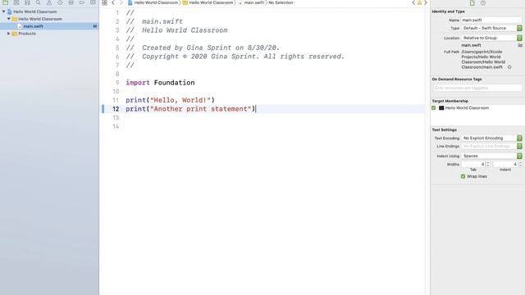Screen dimensions: 525x295
Task: Adjust the Indent width stepper
Action: click(520, 164)
